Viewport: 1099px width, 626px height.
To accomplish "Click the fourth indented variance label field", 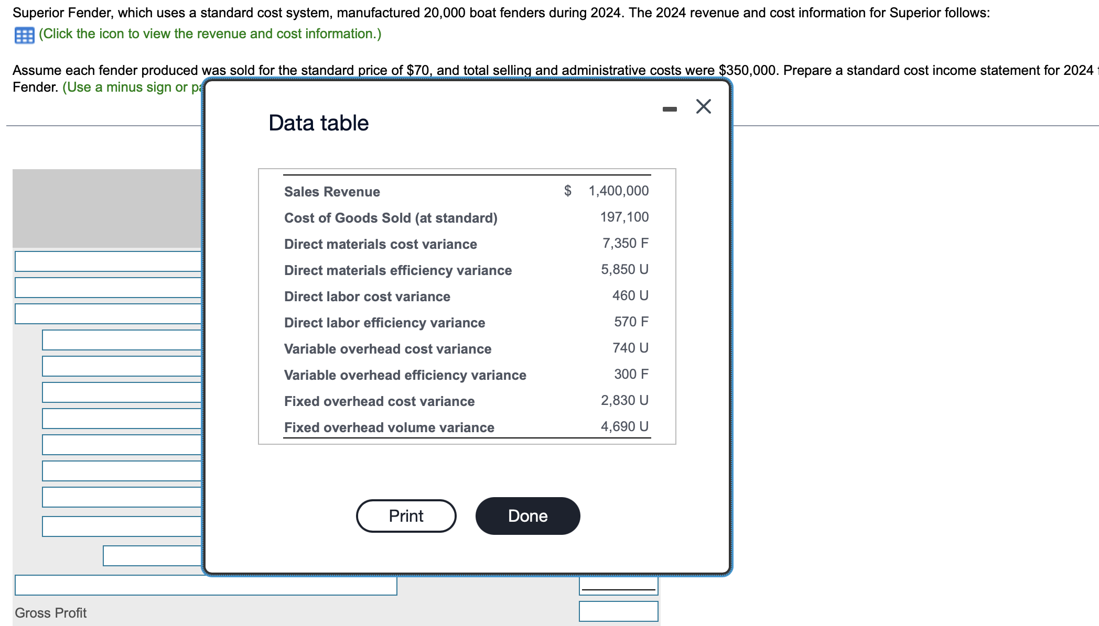I will click(122, 419).
